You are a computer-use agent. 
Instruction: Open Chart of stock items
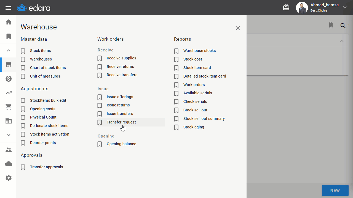48,68
